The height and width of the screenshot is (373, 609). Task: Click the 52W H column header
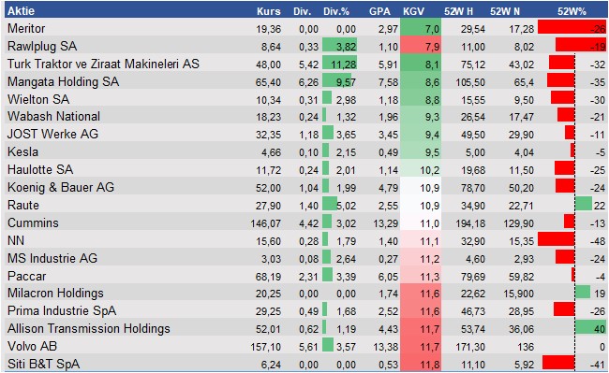[459, 11]
